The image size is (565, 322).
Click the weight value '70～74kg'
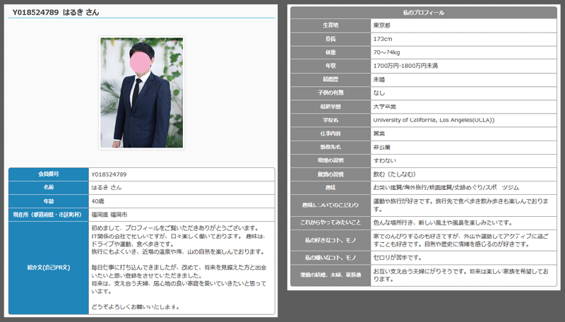point(386,52)
